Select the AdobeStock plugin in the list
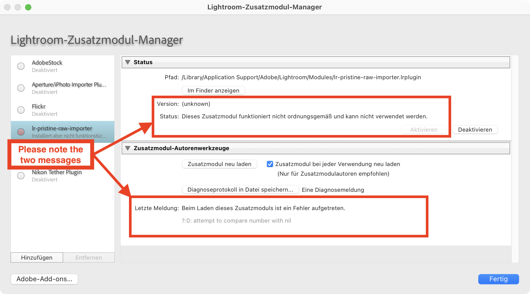530x294 pixels. click(x=63, y=66)
